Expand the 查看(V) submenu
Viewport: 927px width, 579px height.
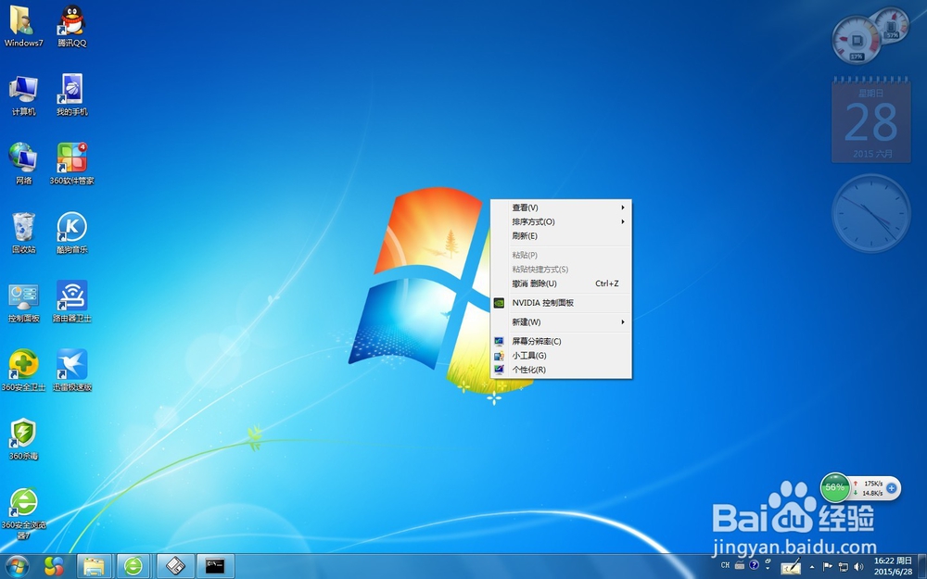(x=561, y=208)
